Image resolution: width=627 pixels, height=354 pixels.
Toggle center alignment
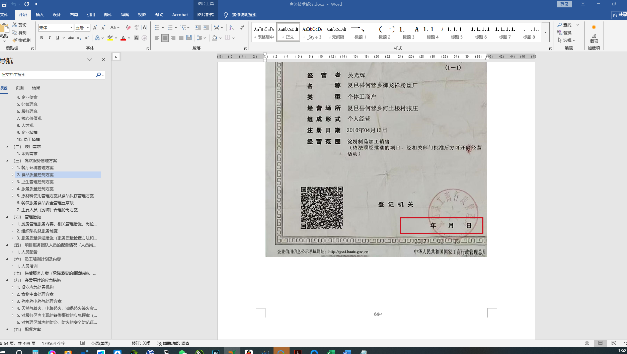[165, 38]
